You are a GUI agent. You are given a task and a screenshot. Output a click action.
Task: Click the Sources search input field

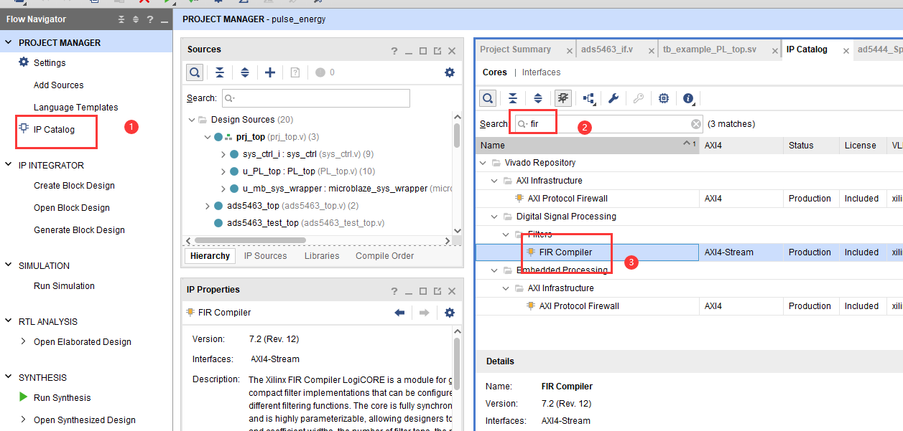315,98
